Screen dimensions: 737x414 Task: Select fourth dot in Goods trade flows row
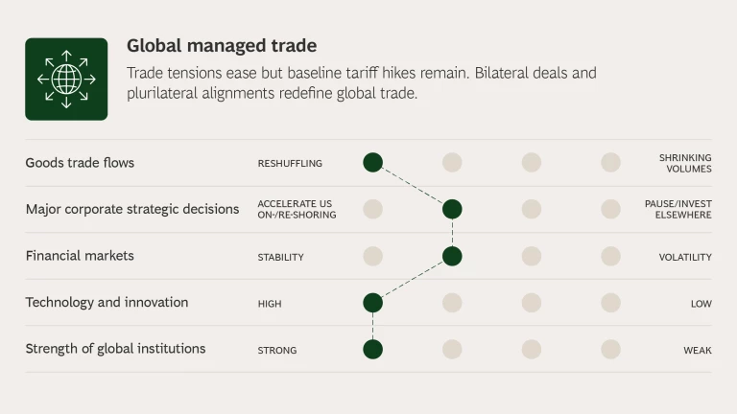[611, 163]
